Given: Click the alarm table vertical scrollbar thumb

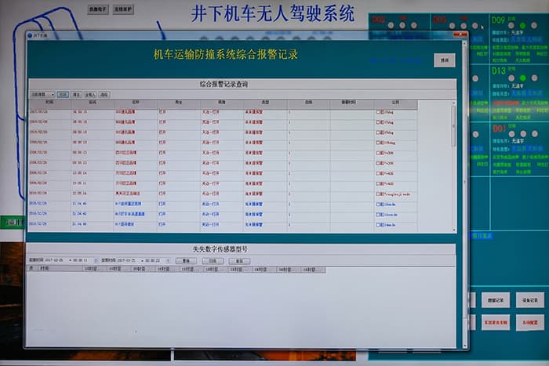Looking at the screenshot, I should point(454,126).
